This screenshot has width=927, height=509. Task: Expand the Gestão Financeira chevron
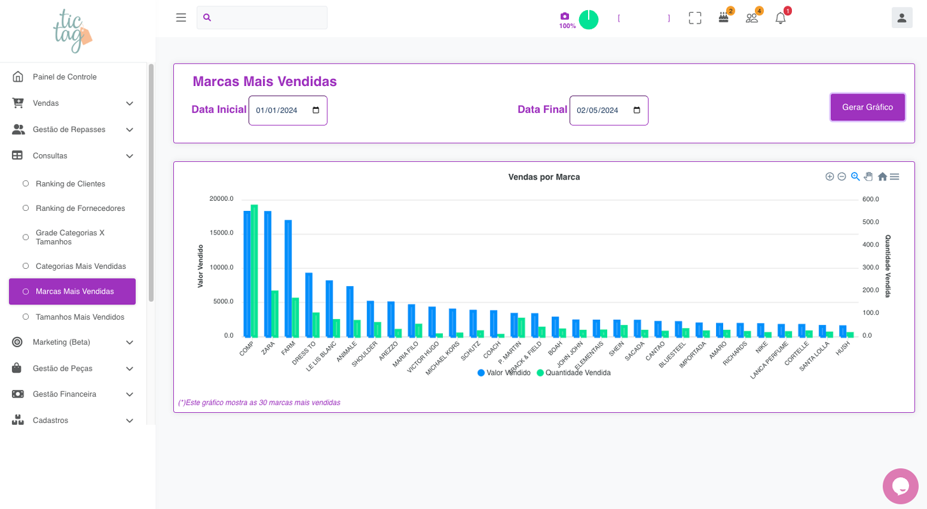tap(129, 394)
